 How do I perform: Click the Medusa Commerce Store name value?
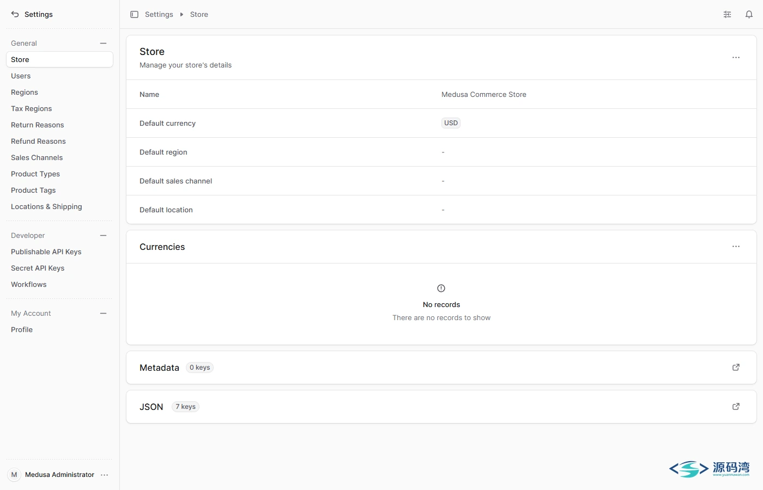484,94
